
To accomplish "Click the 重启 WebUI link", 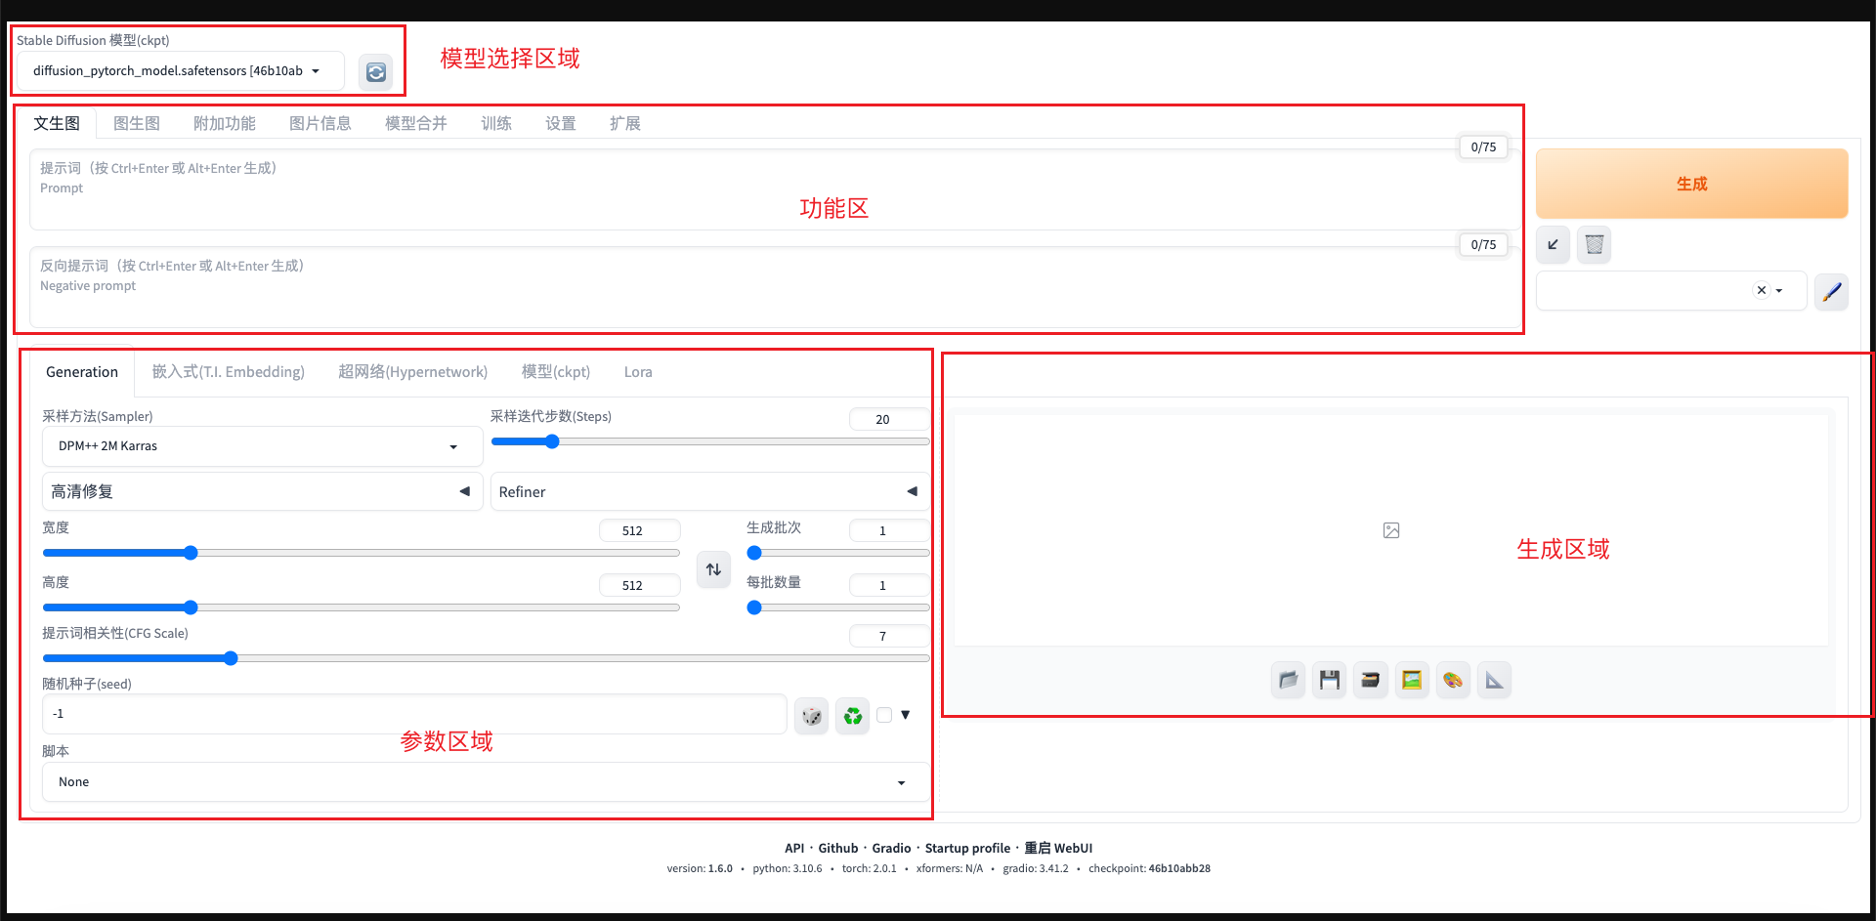I will (x=1058, y=848).
